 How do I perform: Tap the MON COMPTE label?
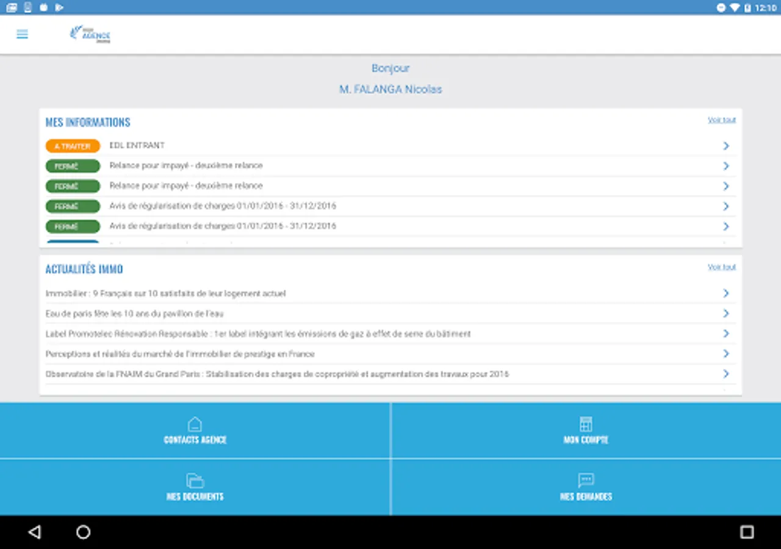click(x=586, y=440)
